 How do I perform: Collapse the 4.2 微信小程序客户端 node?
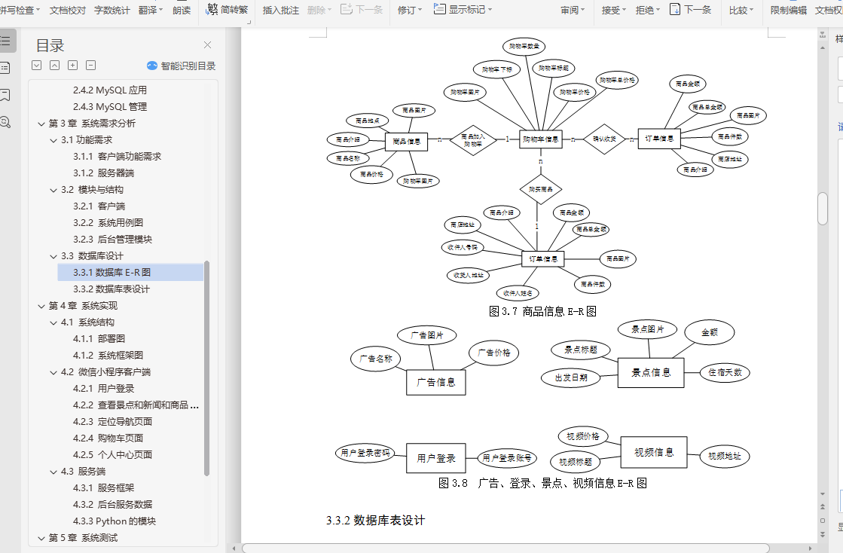coord(53,372)
